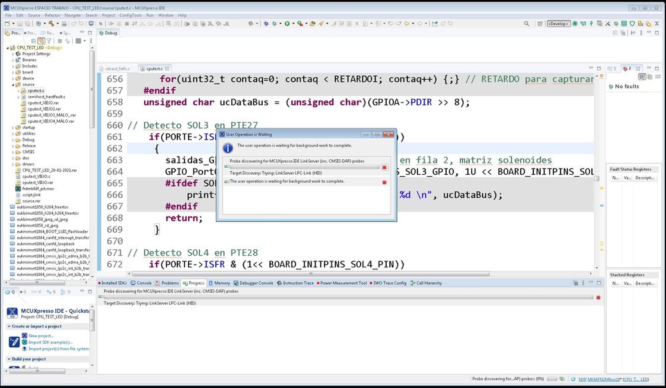Viewport: 666px width, 388px height.
Task: Switch to the Console tab
Action: [x=141, y=283]
